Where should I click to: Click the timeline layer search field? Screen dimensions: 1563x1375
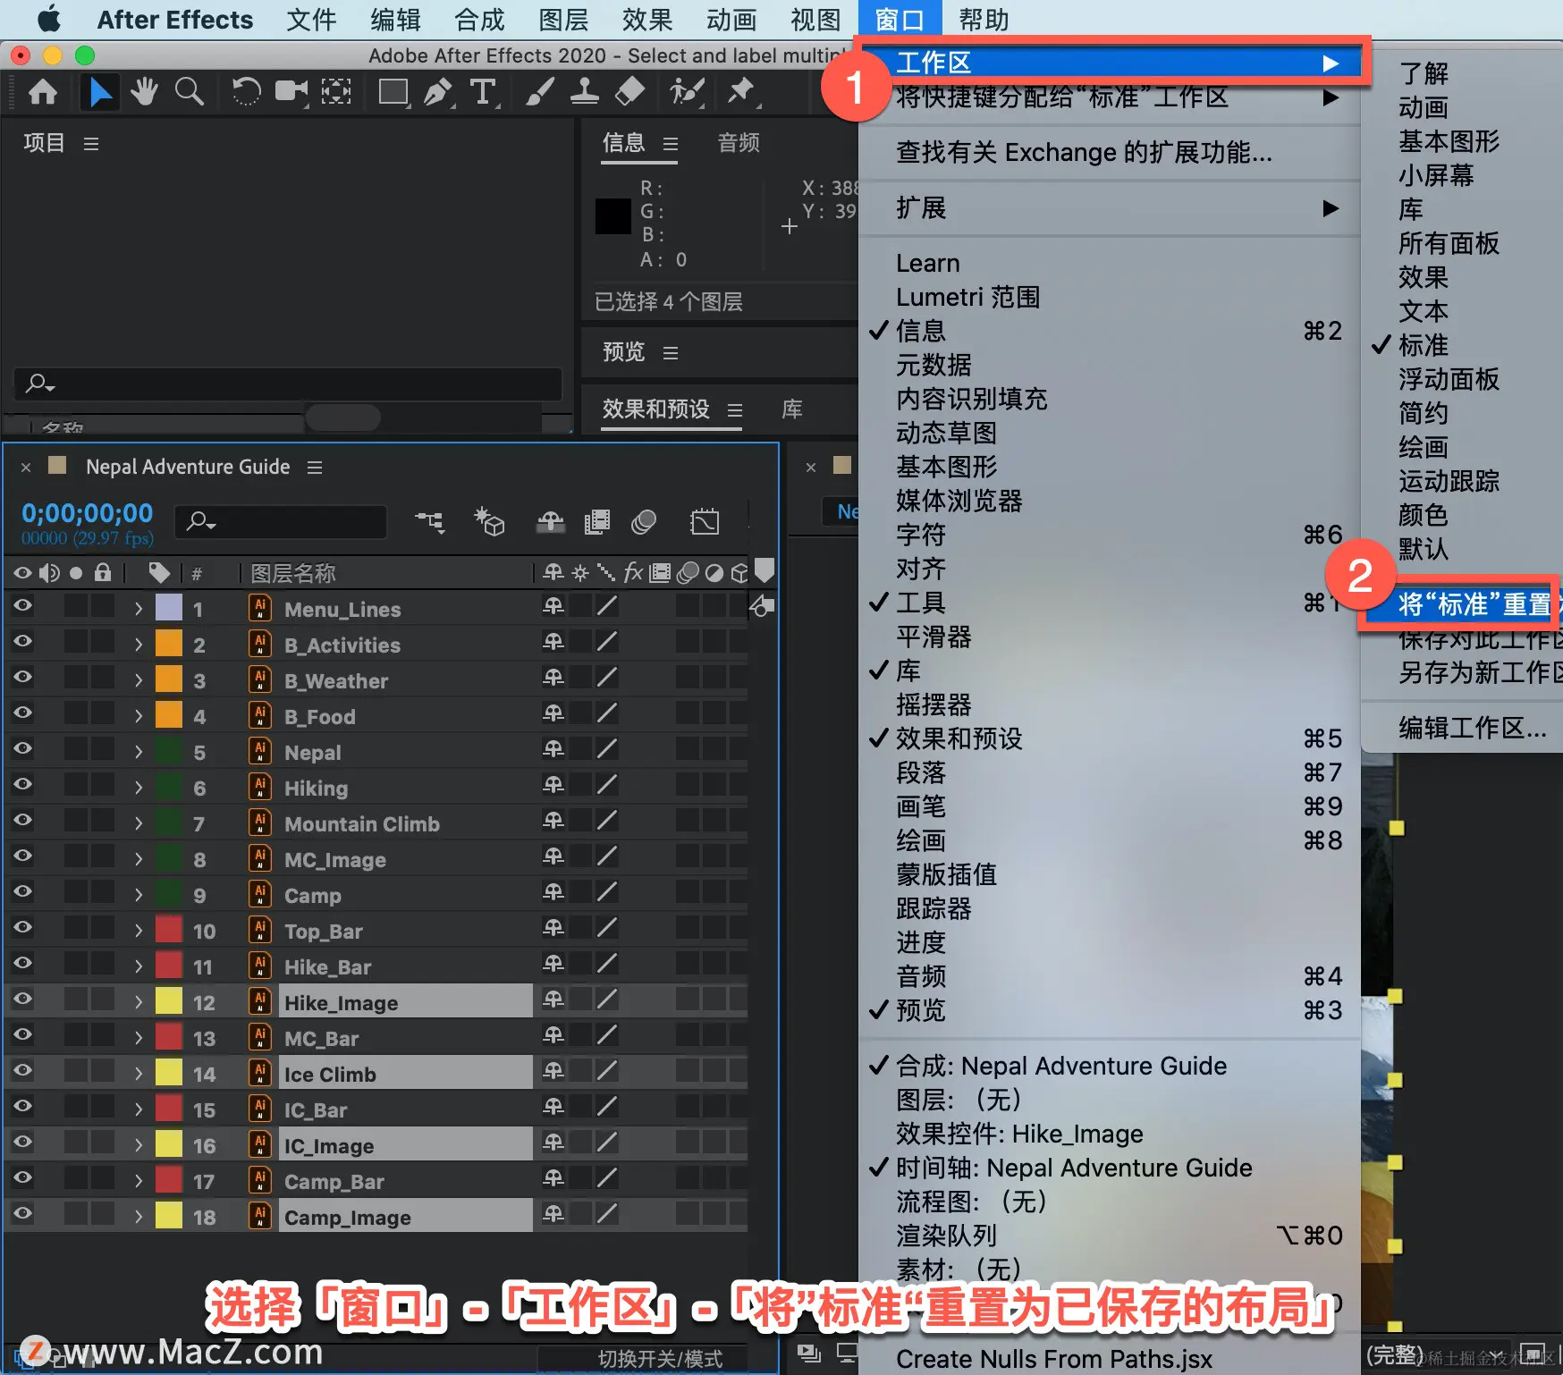[282, 522]
